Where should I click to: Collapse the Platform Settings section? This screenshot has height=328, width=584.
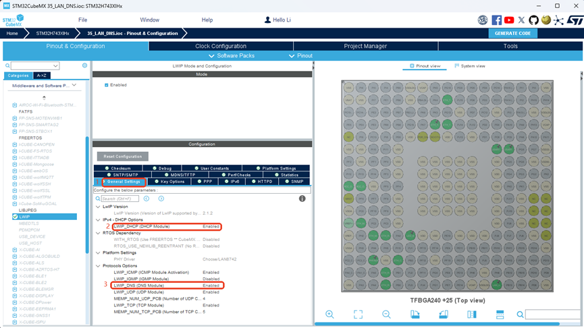[98, 253]
